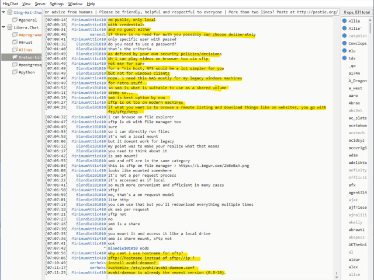Screen dimensions: 374x280
Task: Select the Xing-Hai-Zhan server tab
Action: [27, 12]
